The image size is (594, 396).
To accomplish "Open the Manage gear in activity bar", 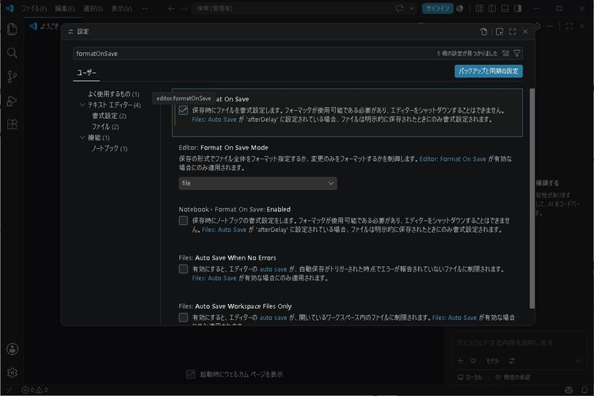I will pos(12,373).
